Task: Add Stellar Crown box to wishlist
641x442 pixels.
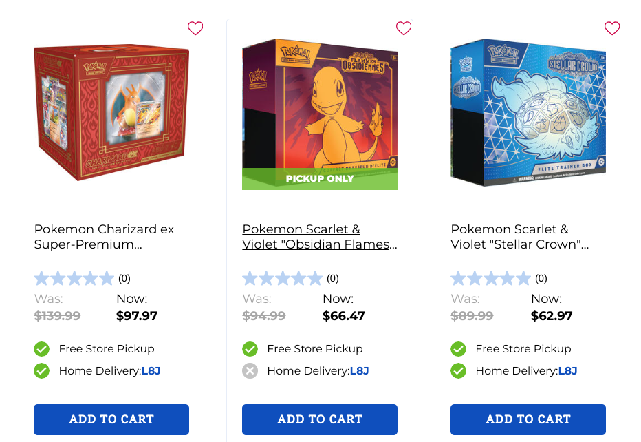Action: point(612,28)
